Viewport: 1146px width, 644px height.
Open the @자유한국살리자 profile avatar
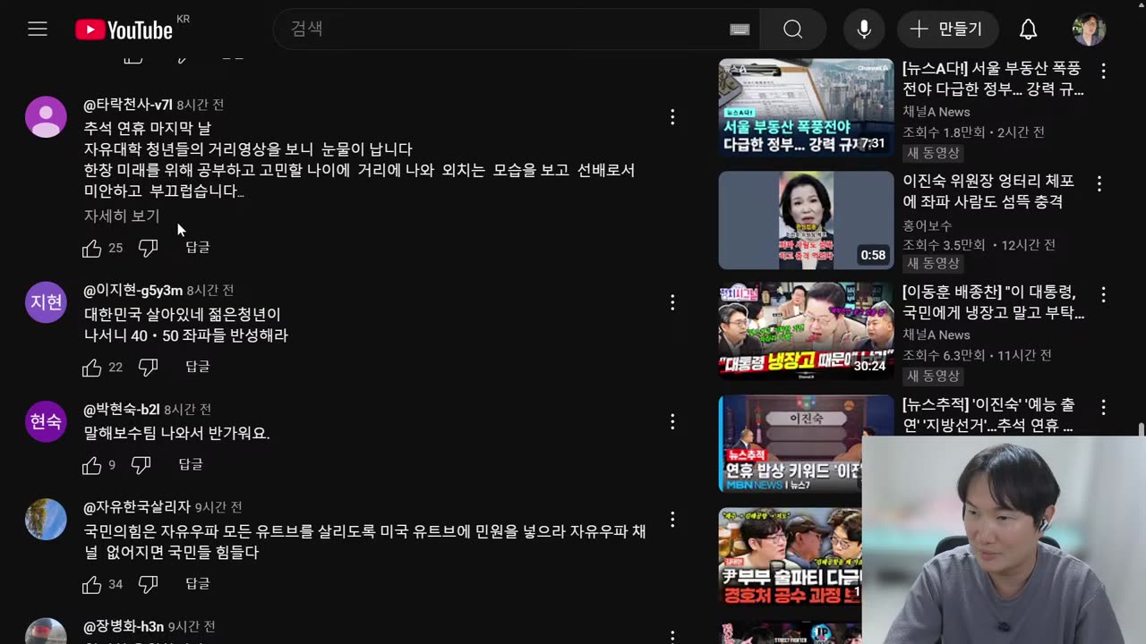coord(46,520)
